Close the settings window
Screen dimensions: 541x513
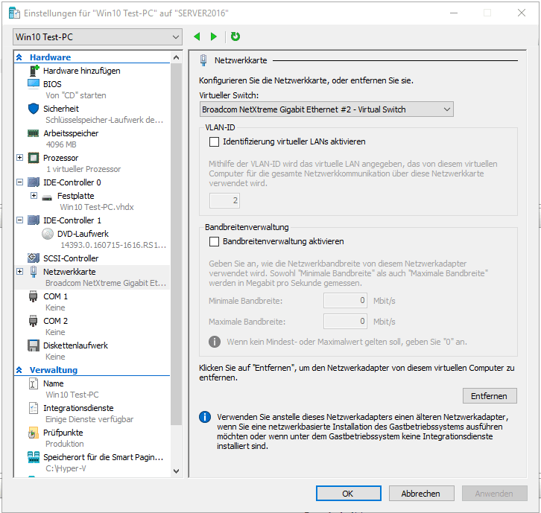(x=522, y=13)
